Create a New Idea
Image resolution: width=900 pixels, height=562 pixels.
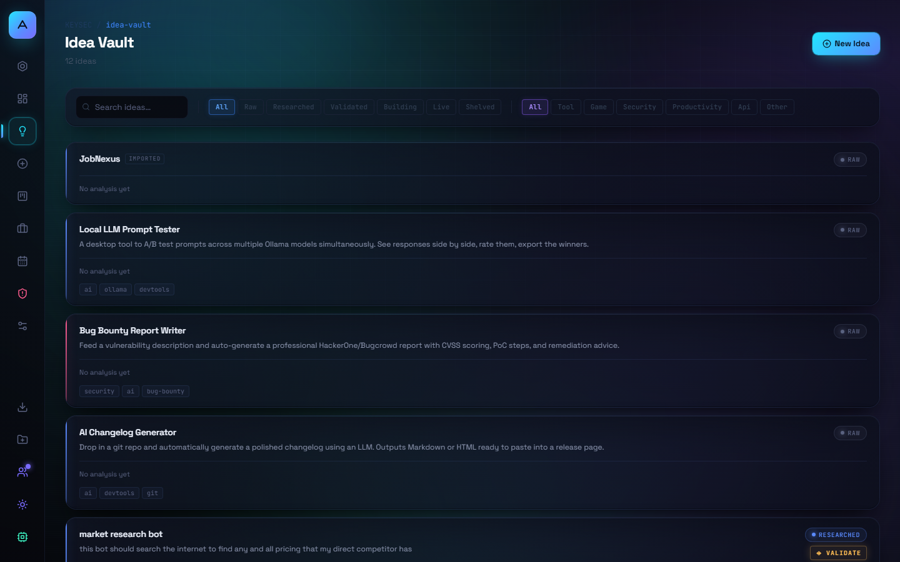846,44
